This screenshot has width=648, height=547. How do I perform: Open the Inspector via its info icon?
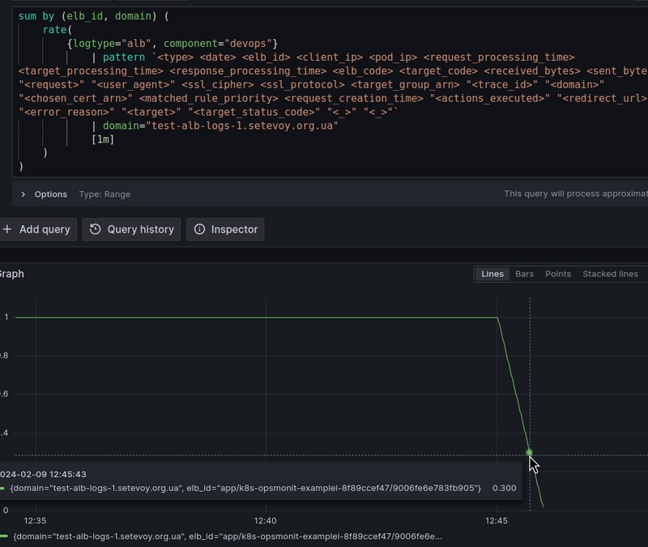tap(199, 229)
